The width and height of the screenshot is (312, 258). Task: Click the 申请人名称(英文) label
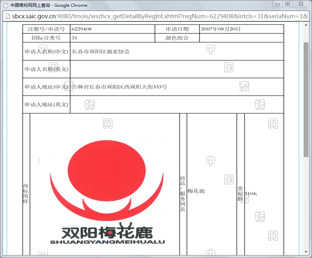[46, 69]
